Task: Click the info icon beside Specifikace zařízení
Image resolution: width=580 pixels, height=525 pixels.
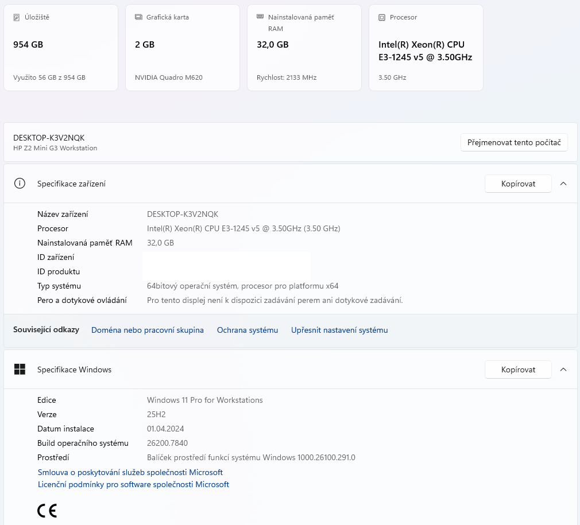Action: point(20,183)
